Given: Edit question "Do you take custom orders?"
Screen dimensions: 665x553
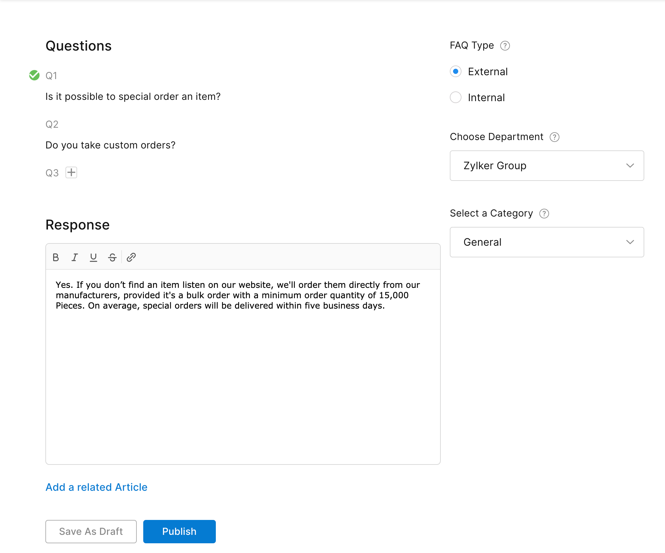Looking at the screenshot, I should coord(110,145).
